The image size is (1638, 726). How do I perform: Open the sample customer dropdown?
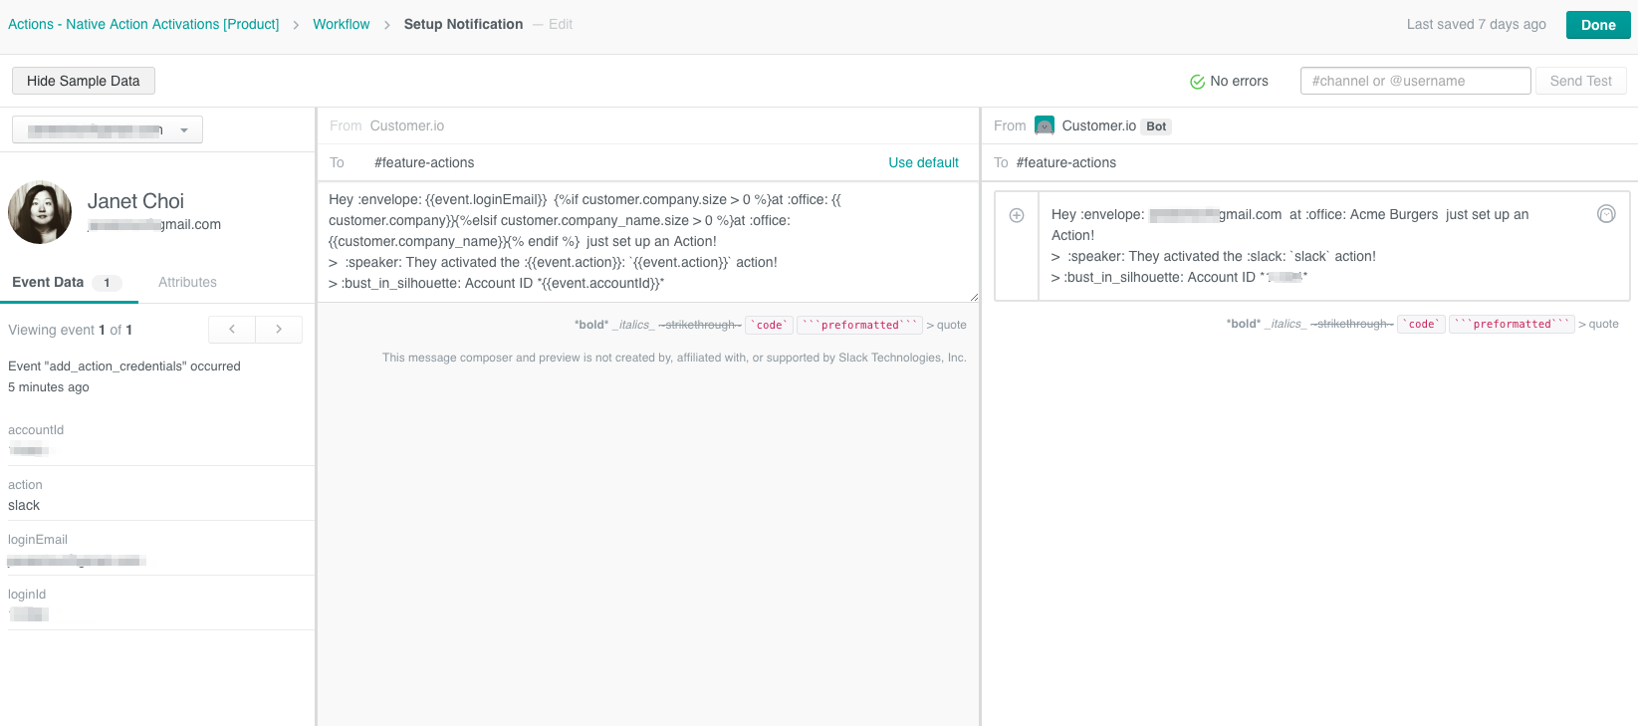[x=108, y=129]
